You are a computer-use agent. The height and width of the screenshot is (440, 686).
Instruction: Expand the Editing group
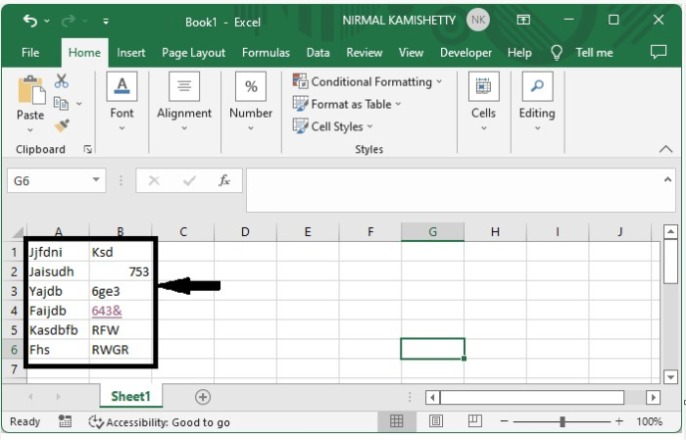tap(537, 103)
